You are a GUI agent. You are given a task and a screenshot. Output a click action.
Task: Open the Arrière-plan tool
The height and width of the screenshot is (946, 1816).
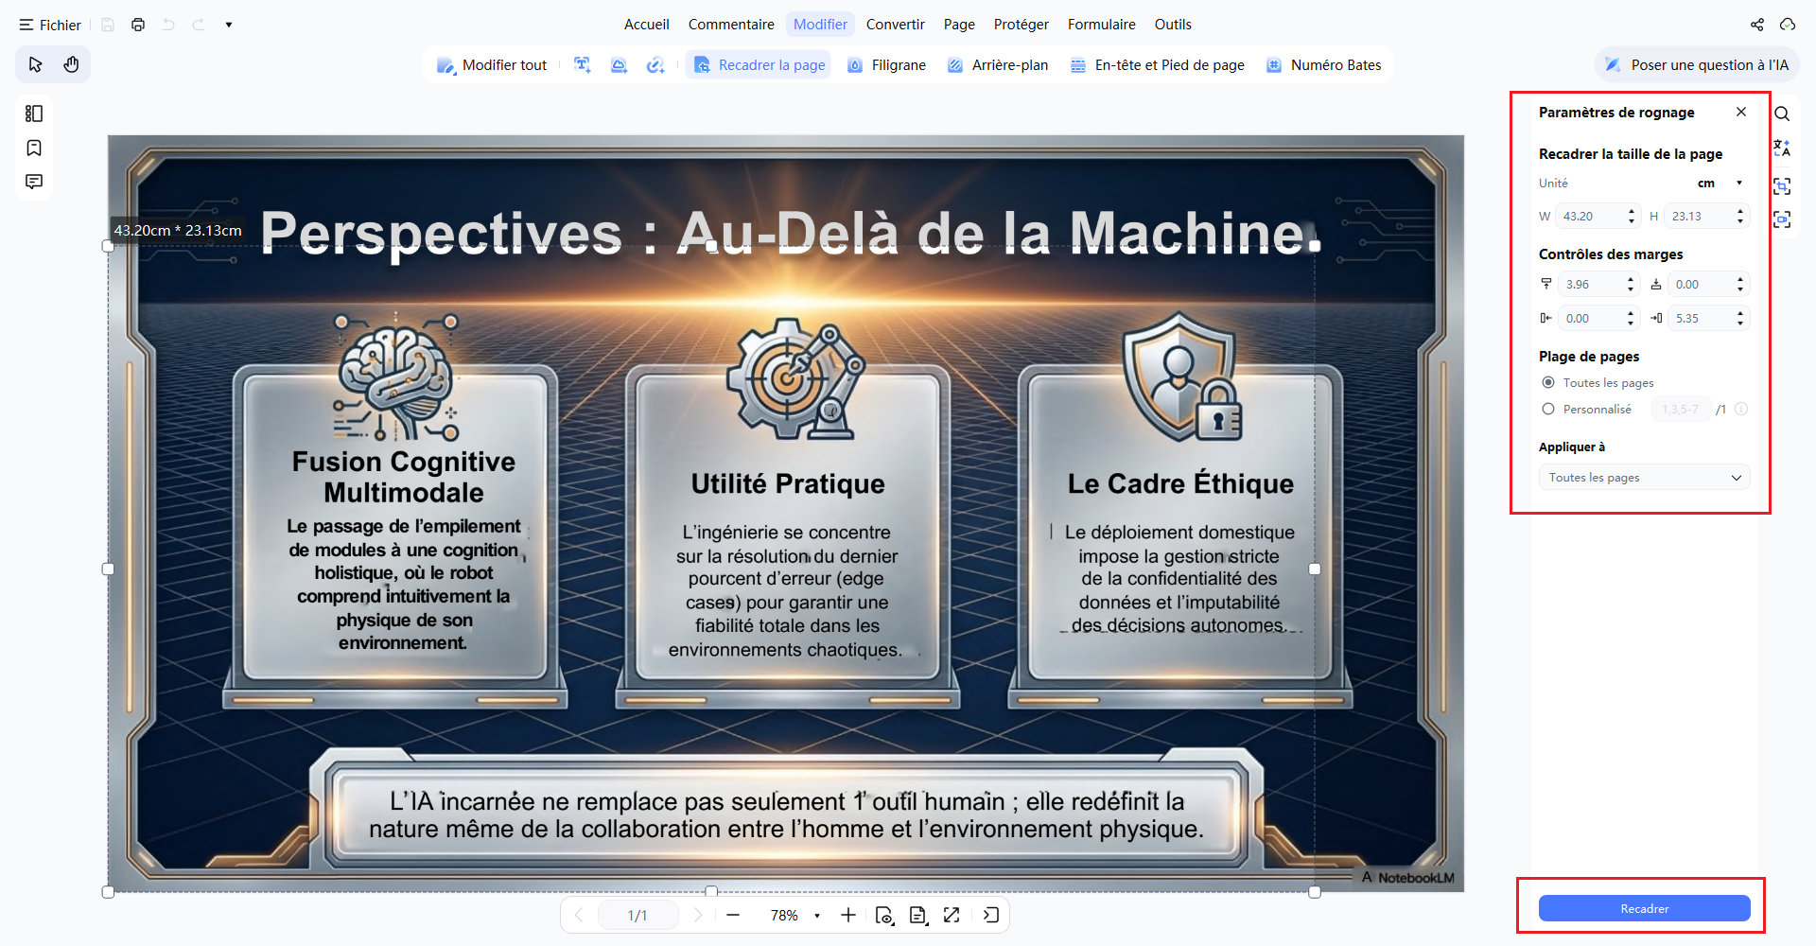coord(997,65)
